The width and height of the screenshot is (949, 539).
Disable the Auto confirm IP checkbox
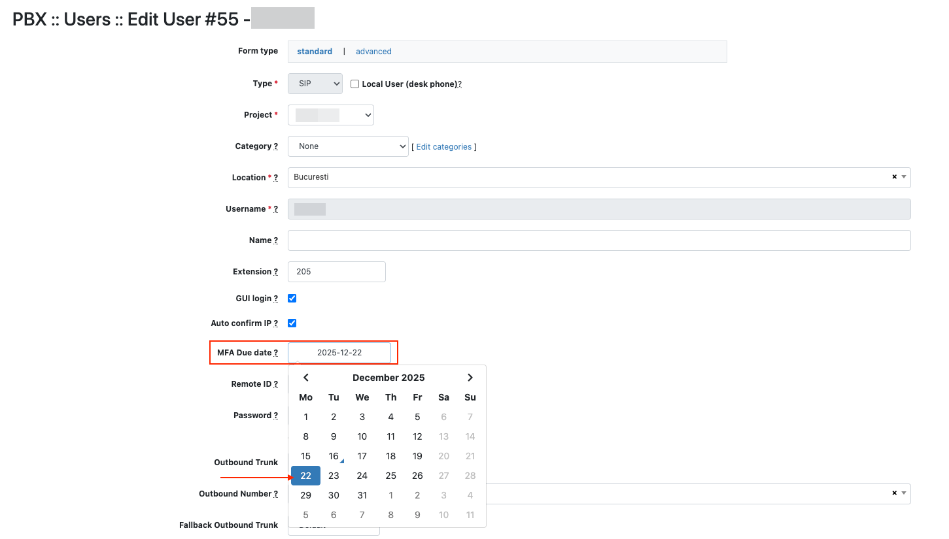tap(292, 323)
